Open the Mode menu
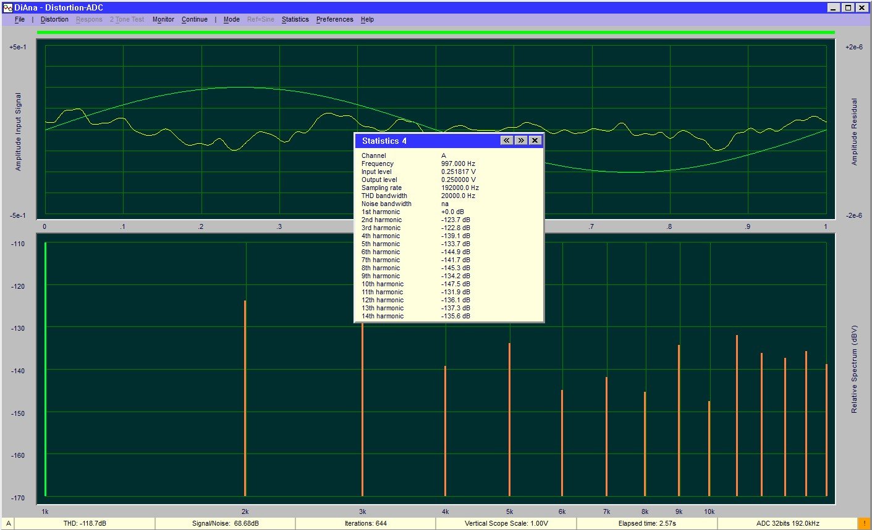872x530 pixels. (x=232, y=20)
